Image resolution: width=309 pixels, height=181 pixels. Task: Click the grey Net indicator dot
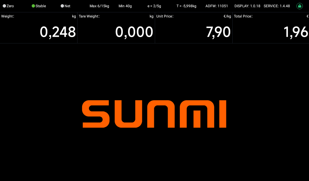click(x=62, y=6)
